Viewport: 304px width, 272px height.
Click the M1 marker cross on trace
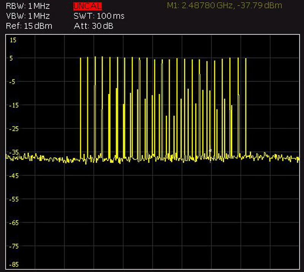point(210,150)
